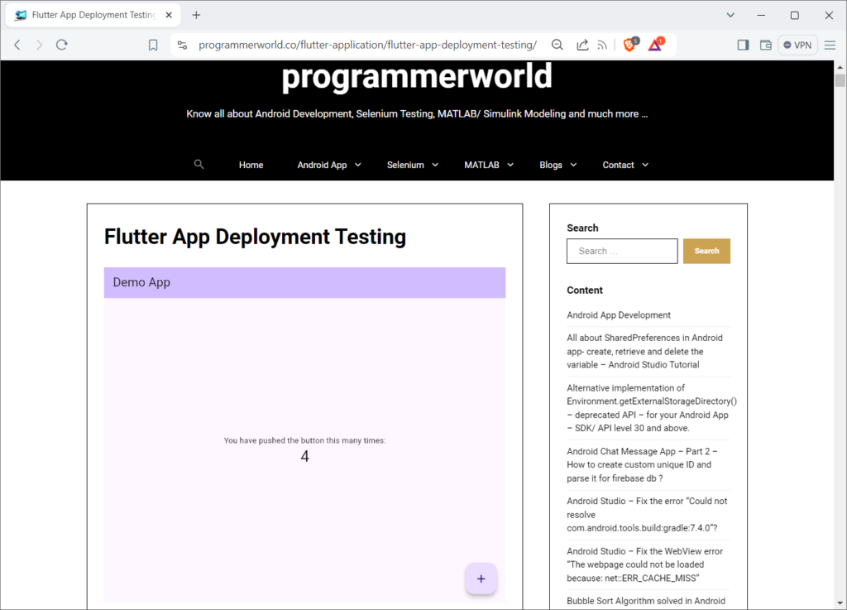Image resolution: width=847 pixels, height=610 pixels.
Task: Click the Content sidebar heading
Action: click(585, 291)
